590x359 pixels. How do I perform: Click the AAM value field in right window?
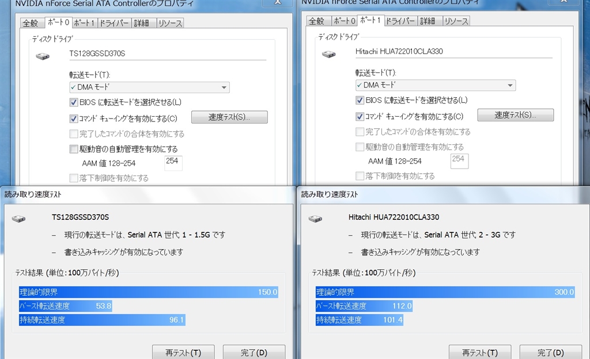pos(459,161)
